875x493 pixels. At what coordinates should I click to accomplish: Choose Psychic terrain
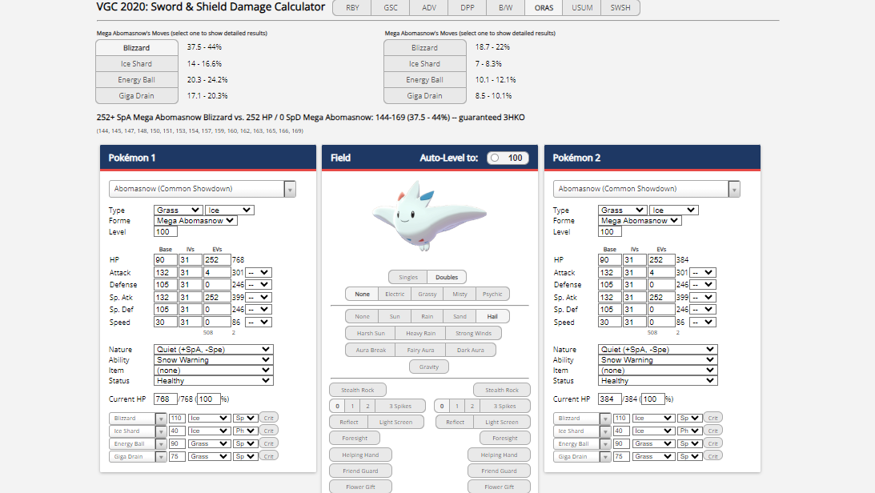(492, 294)
